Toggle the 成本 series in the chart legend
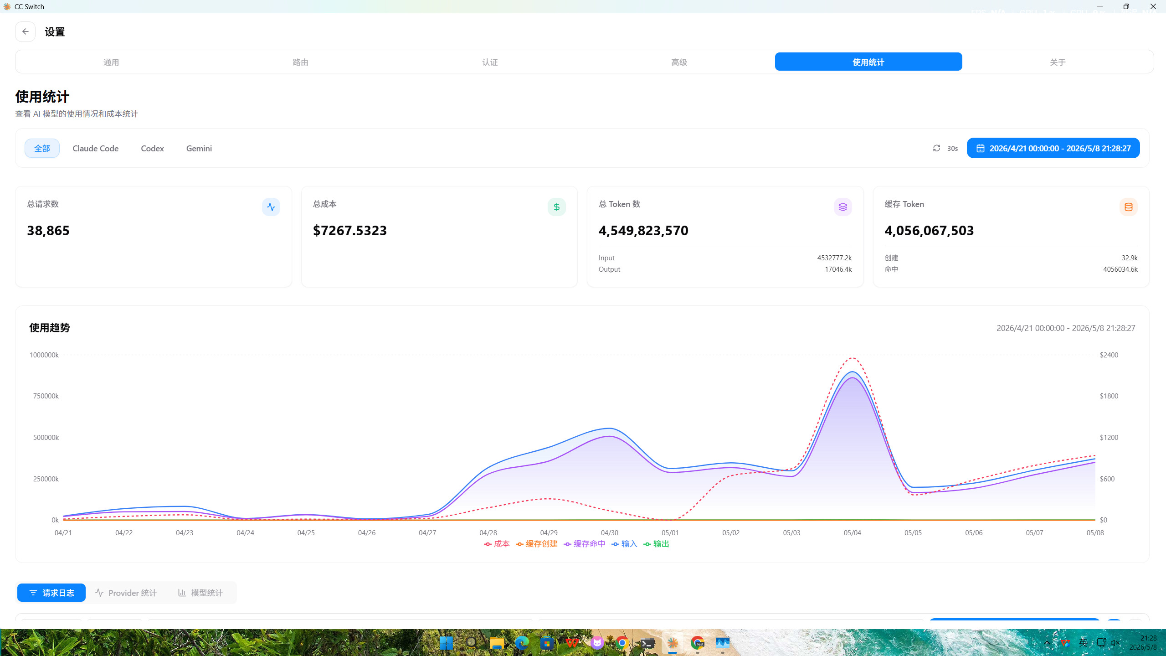Image resolution: width=1166 pixels, height=656 pixels. [x=497, y=543]
